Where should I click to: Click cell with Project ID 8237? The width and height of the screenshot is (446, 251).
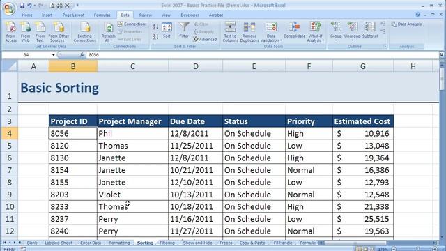[73, 219]
